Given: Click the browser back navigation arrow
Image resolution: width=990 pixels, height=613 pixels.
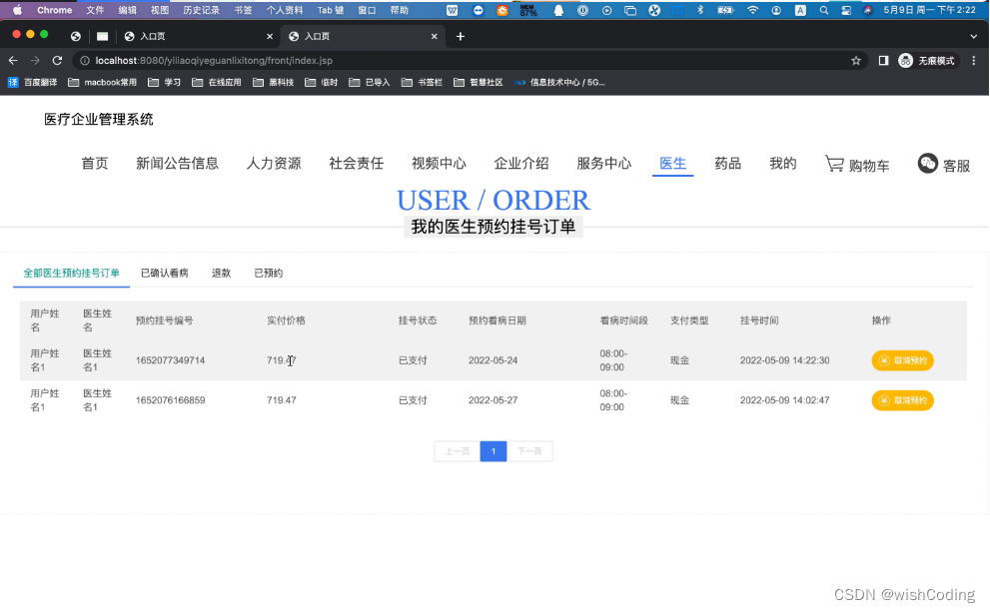Looking at the screenshot, I should (x=12, y=60).
